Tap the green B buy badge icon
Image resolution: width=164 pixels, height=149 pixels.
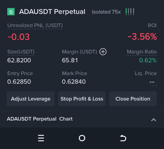pos(11,12)
